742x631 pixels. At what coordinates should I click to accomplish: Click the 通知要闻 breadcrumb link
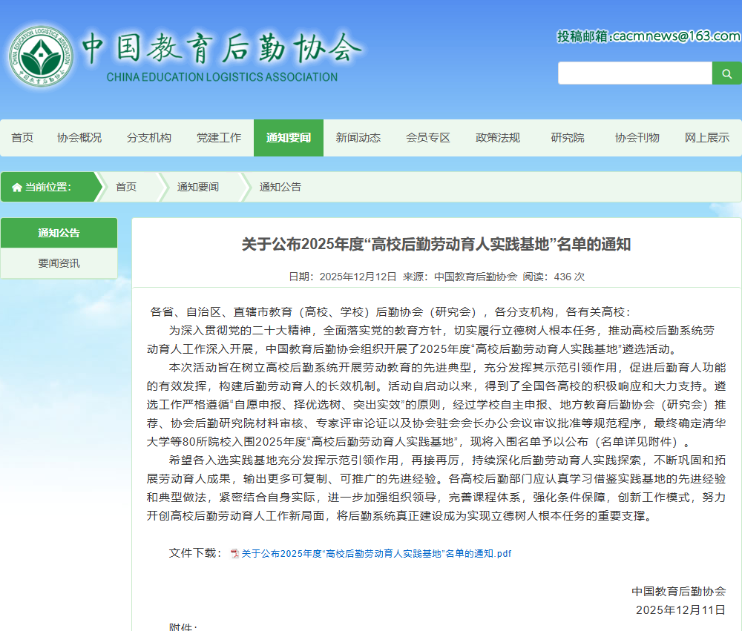click(197, 187)
